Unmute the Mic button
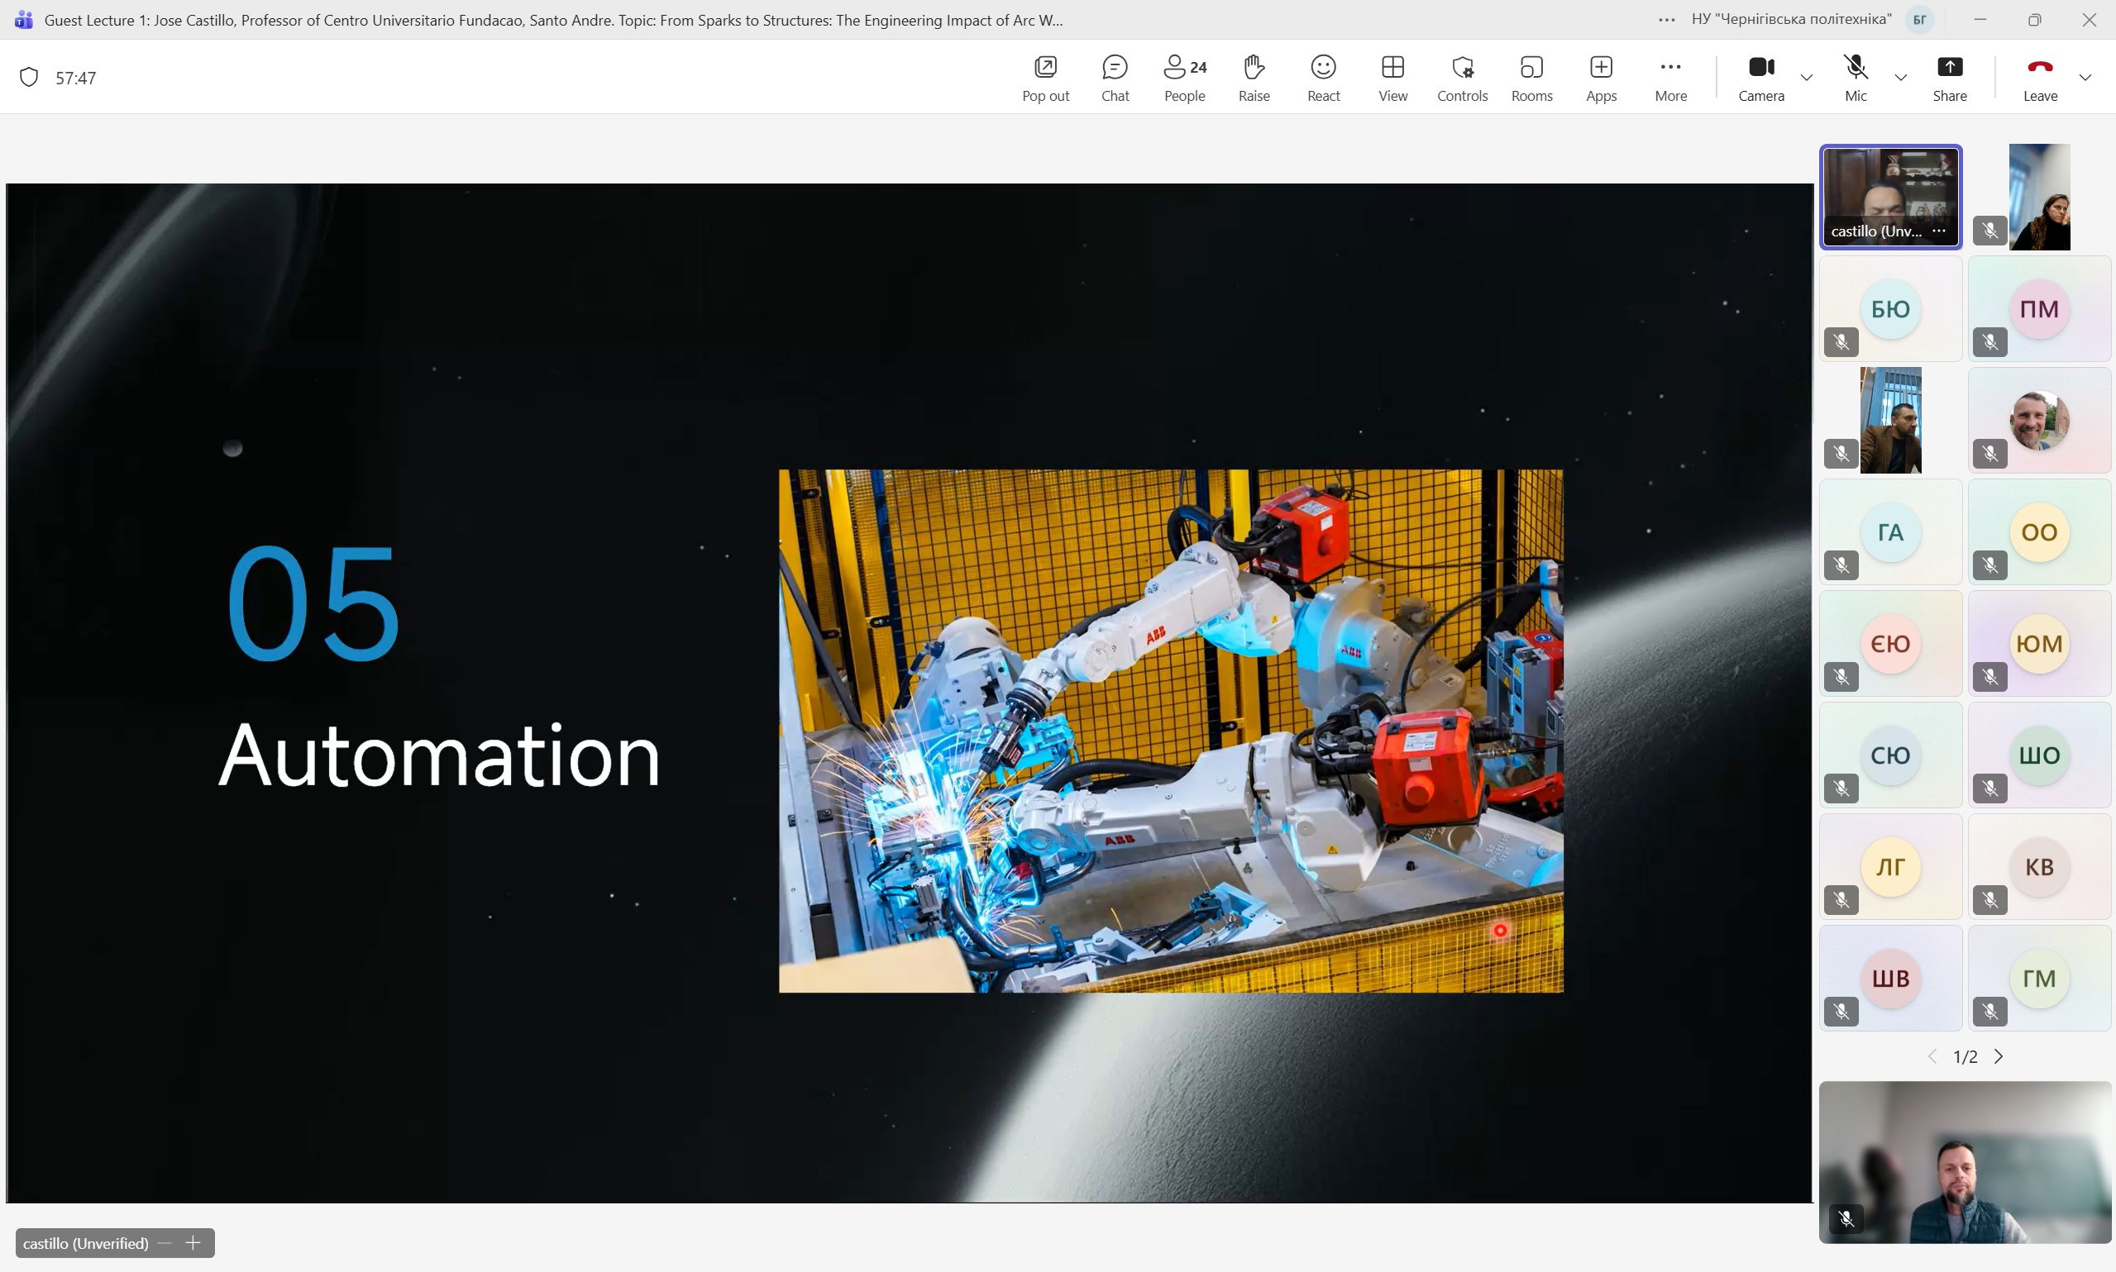This screenshot has height=1272, width=2116. (x=1856, y=77)
